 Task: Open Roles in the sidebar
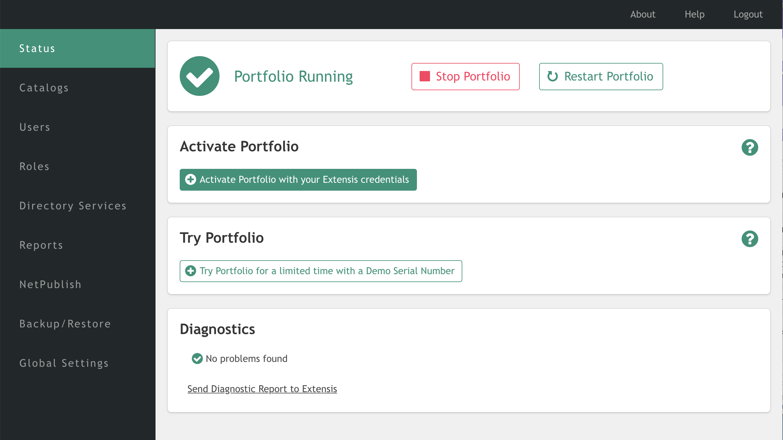click(x=77, y=166)
